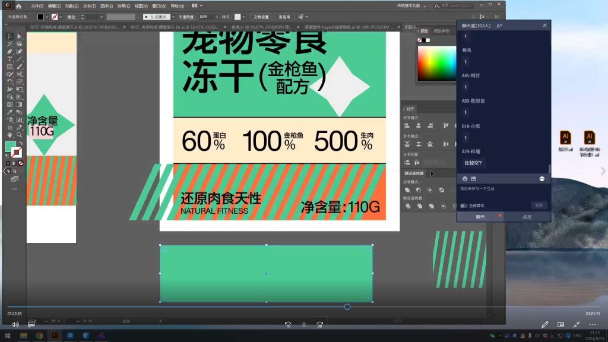
Task: Click the 文档设置 button
Action: tap(262, 18)
